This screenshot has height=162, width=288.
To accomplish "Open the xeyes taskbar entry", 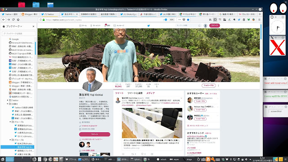I will (175, 159).
